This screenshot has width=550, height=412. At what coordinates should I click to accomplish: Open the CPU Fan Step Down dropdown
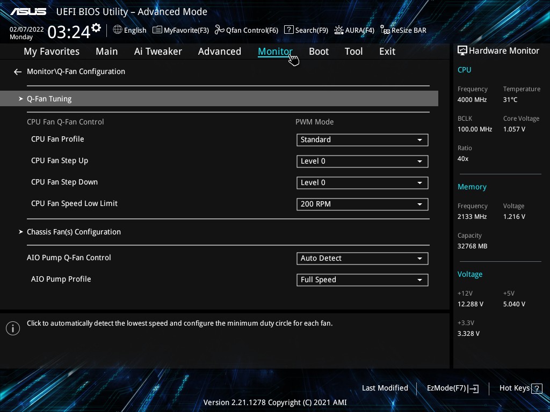click(x=362, y=182)
